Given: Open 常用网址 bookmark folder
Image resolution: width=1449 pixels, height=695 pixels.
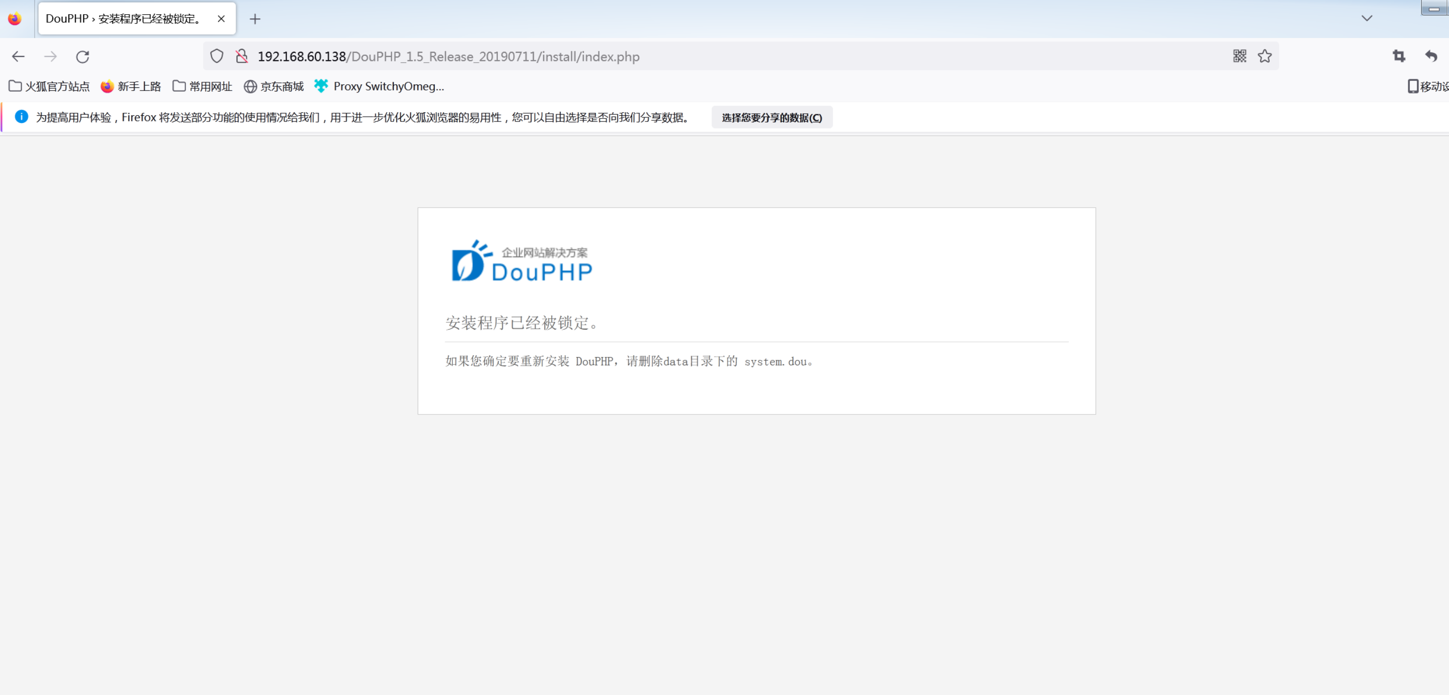Looking at the screenshot, I should coord(202,86).
